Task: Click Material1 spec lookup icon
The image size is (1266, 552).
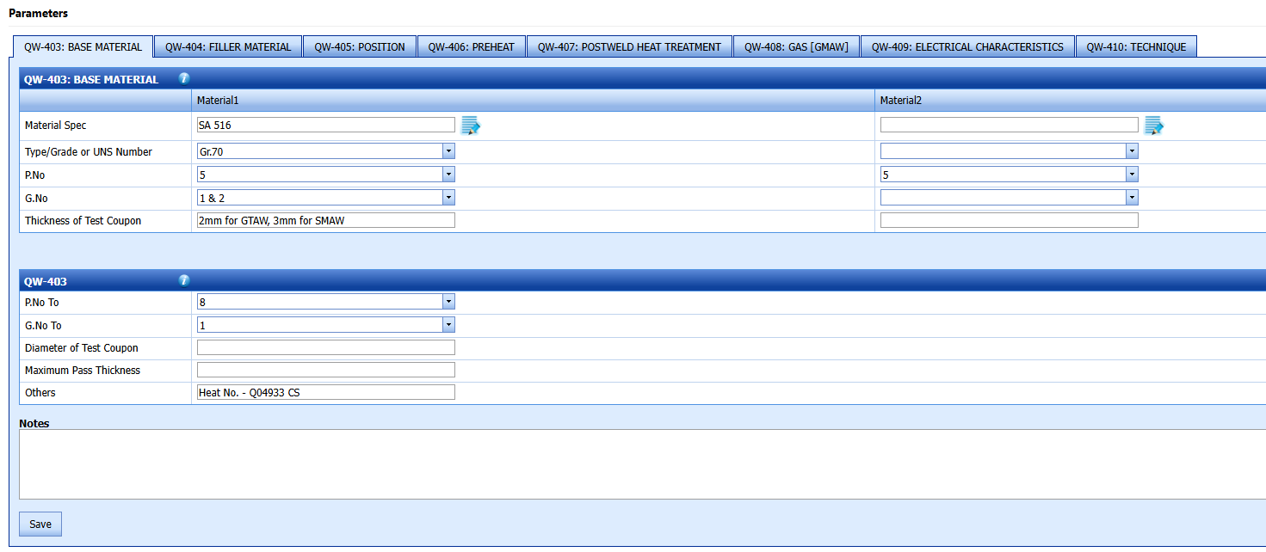Action: 470,126
